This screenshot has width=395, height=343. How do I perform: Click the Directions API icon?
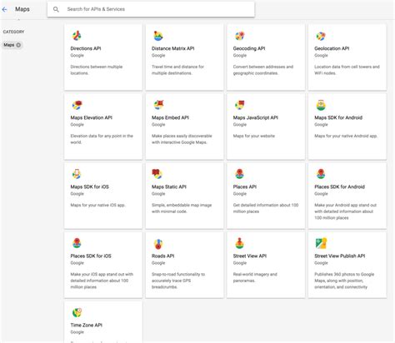77,36
